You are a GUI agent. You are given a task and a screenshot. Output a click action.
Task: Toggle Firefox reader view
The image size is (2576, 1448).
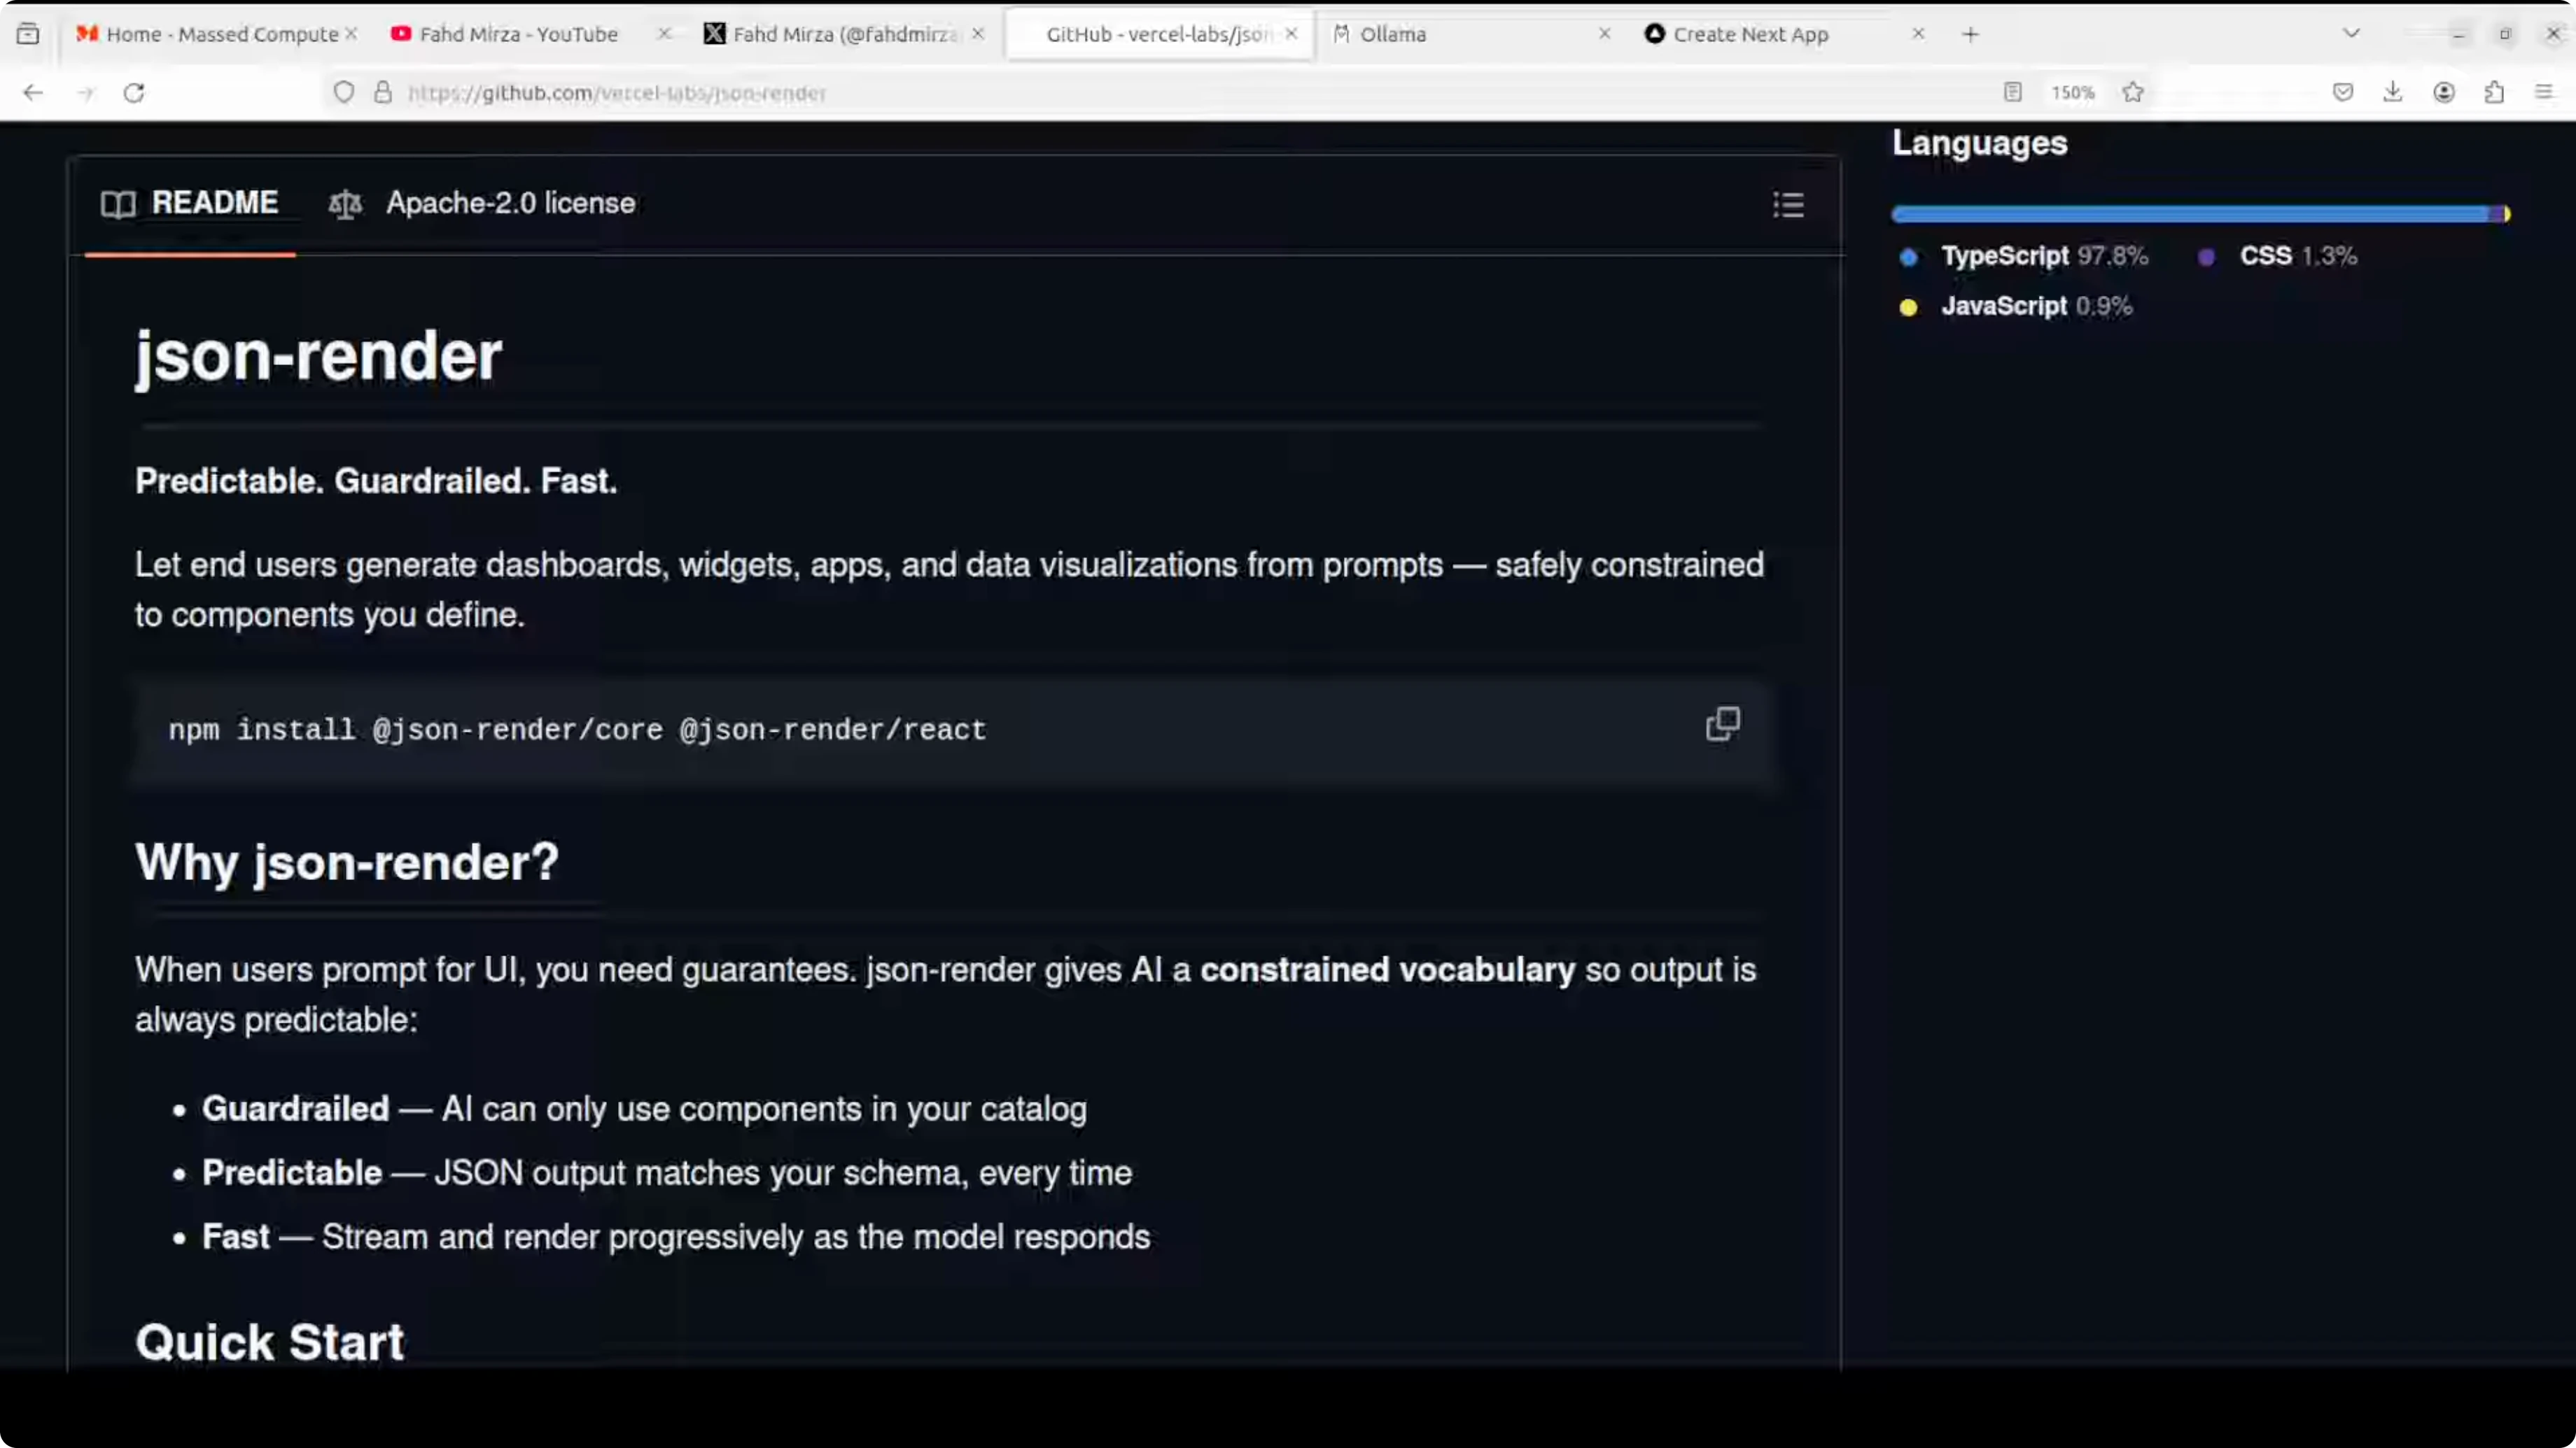coord(2012,93)
